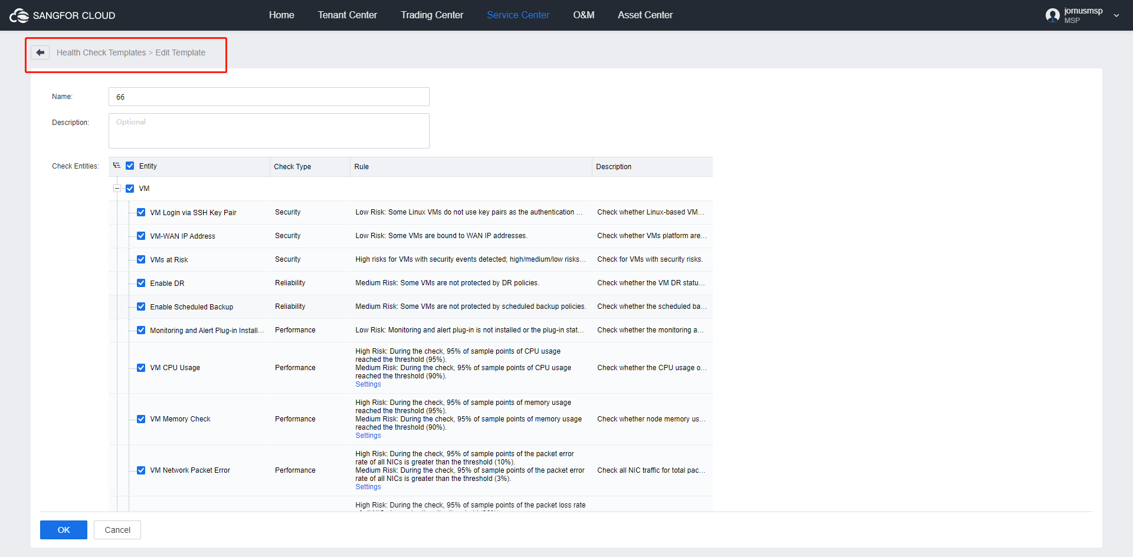Open the Home menu
Screen dimensions: 1133x557
[x=281, y=15]
